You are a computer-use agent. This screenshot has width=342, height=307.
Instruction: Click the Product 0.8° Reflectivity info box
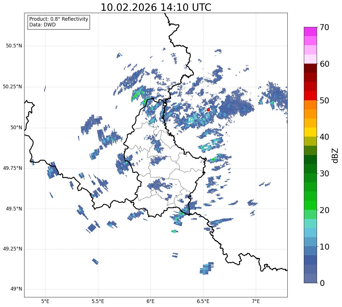pyautogui.click(x=59, y=22)
